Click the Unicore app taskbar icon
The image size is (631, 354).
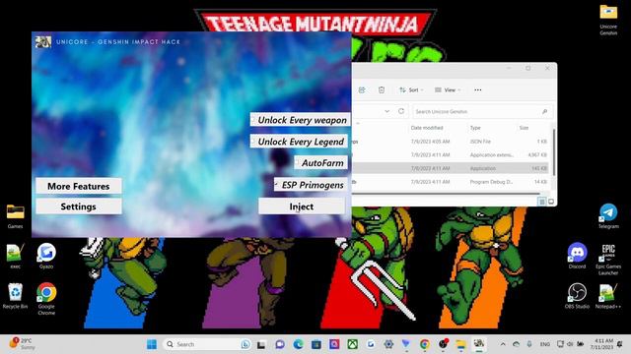(479, 344)
